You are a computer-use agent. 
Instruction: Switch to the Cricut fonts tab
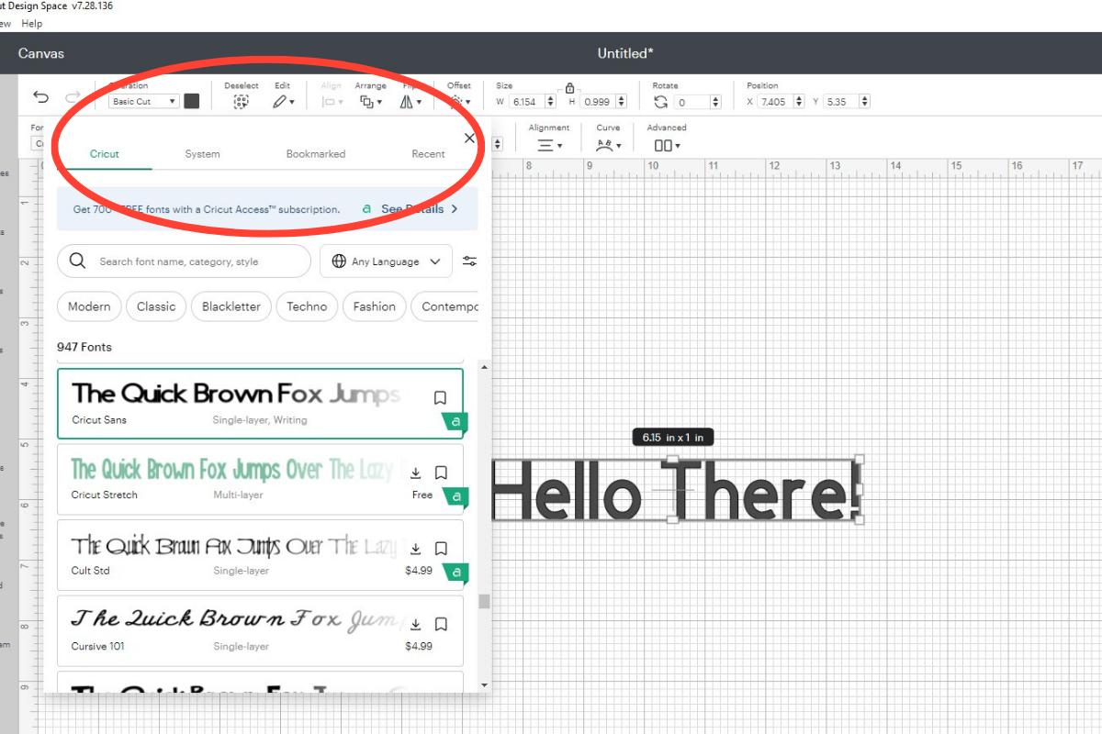point(105,154)
